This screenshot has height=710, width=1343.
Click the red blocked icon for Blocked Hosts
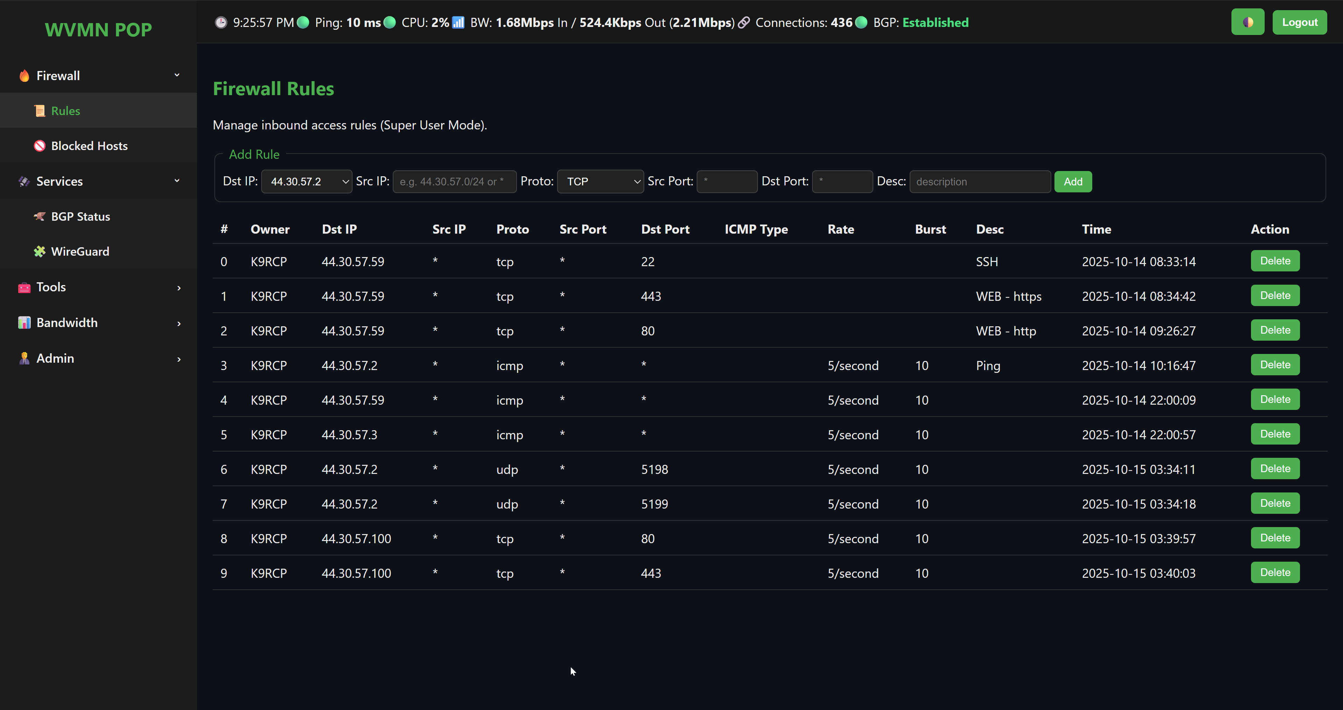tap(40, 146)
